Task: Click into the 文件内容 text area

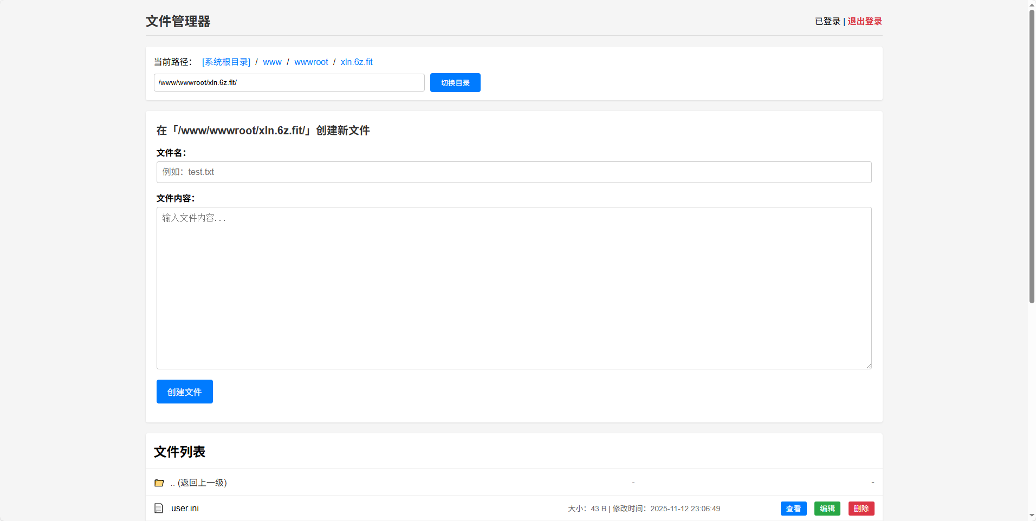Action: tap(514, 288)
